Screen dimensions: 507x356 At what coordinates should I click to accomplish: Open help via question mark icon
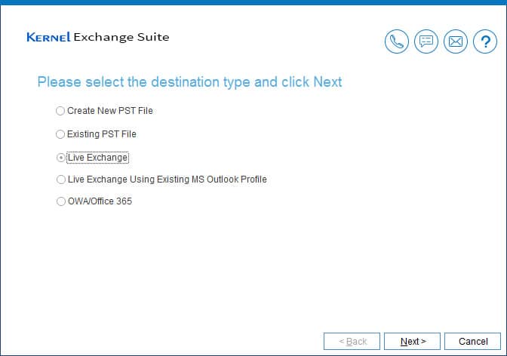(x=484, y=41)
